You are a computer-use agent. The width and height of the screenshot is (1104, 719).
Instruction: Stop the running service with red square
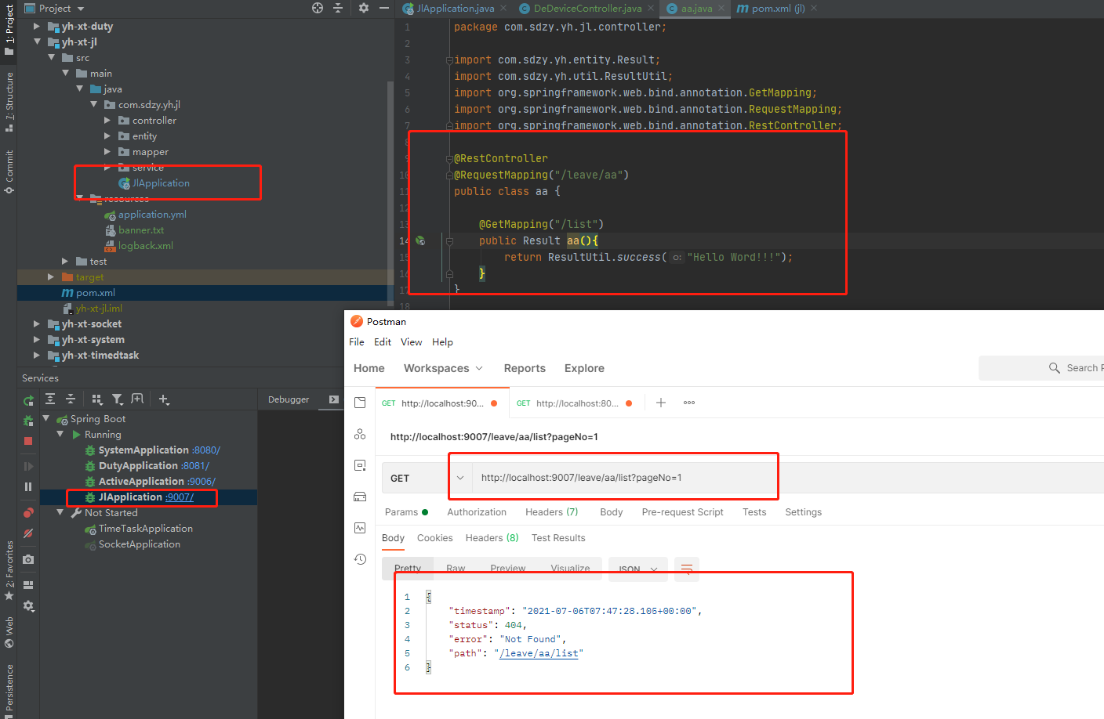point(28,441)
